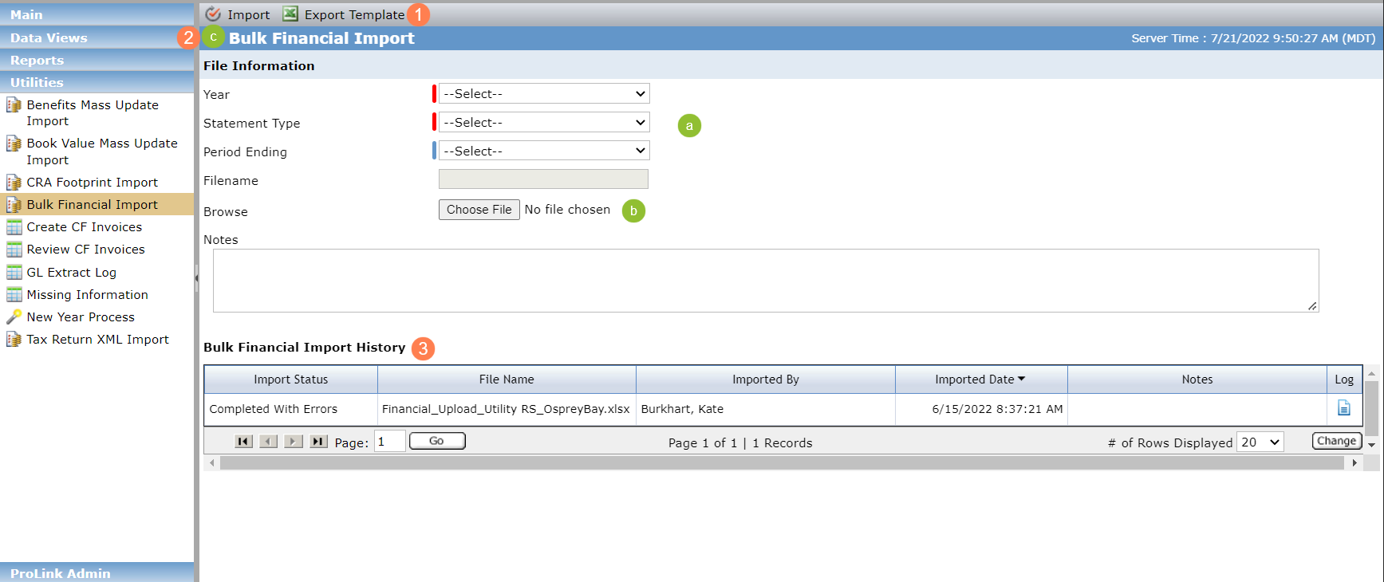Open the log document icon in history row
The width and height of the screenshot is (1384, 582).
click(1344, 408)
